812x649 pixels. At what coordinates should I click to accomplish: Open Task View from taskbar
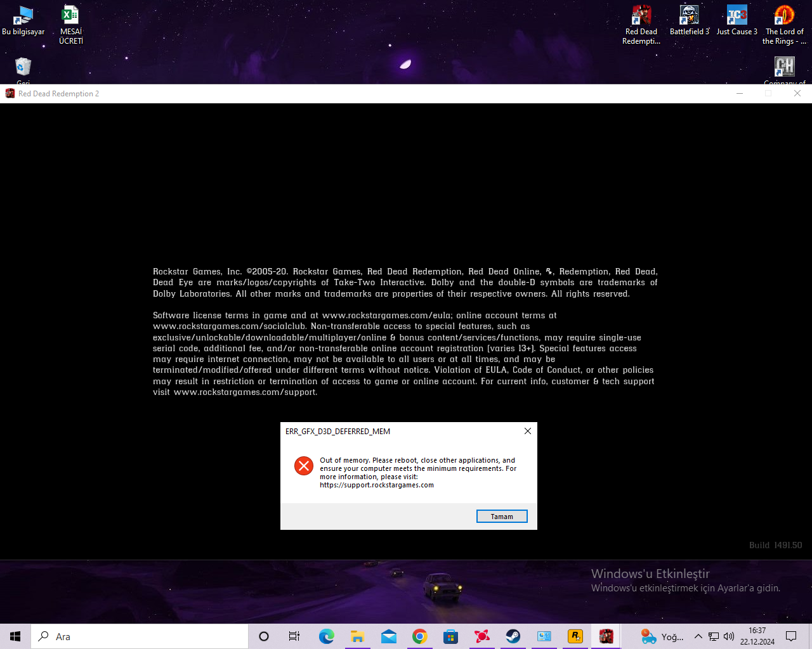(x=294, y=636)
